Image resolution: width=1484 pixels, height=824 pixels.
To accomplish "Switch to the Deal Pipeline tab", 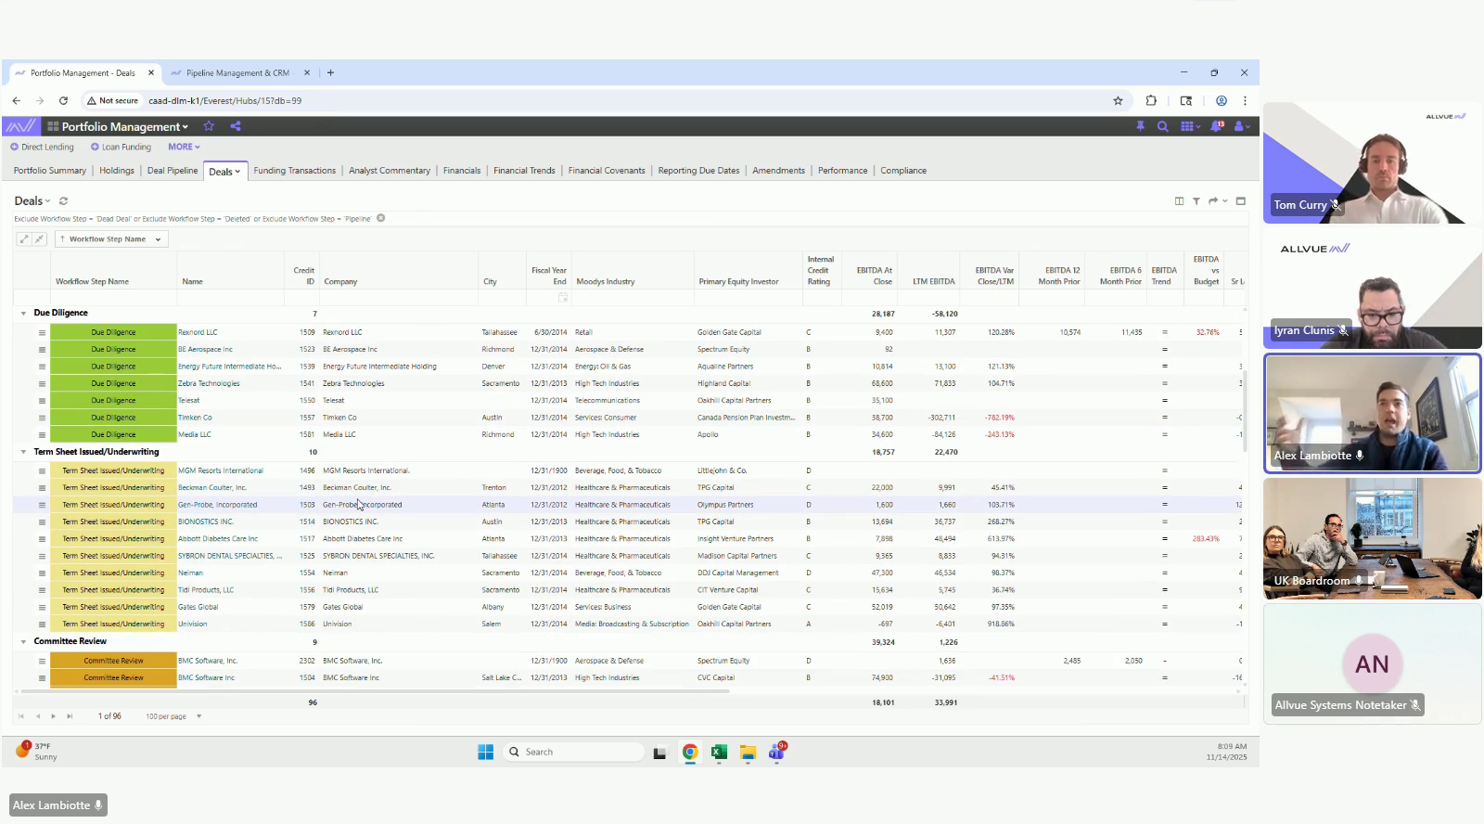I will click(173, 171).
